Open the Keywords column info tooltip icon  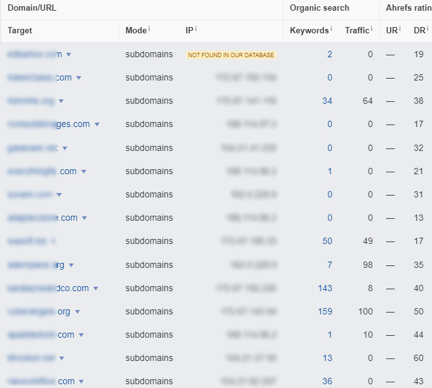click(x=331, y=29)
